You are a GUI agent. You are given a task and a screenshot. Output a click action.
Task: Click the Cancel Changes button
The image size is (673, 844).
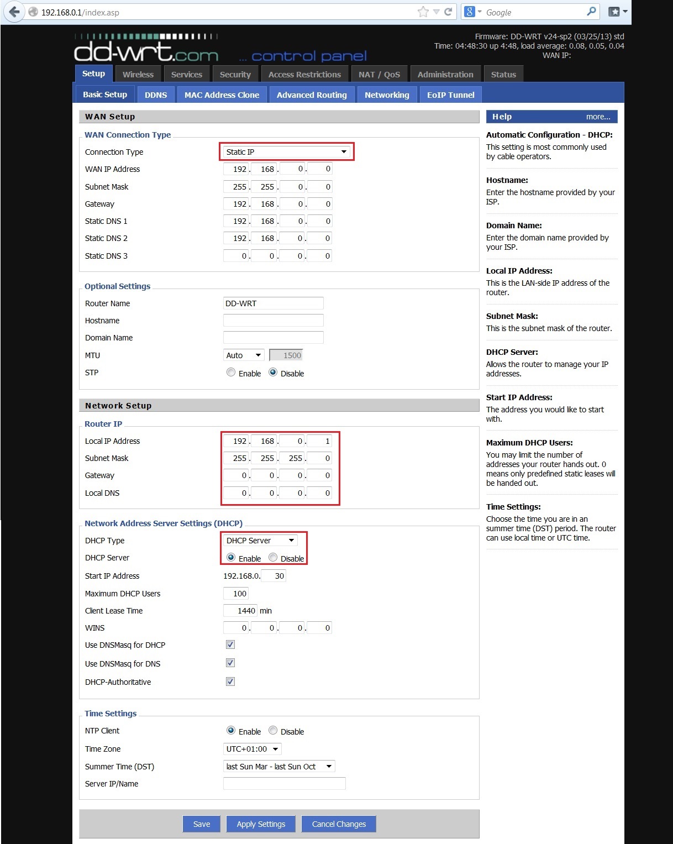339,824
